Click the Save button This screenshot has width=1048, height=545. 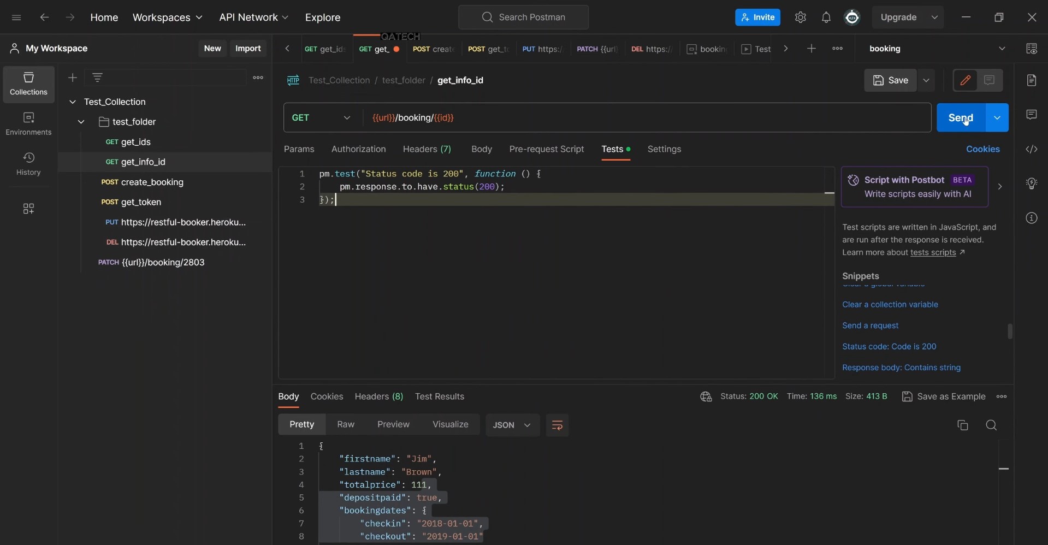890,80
